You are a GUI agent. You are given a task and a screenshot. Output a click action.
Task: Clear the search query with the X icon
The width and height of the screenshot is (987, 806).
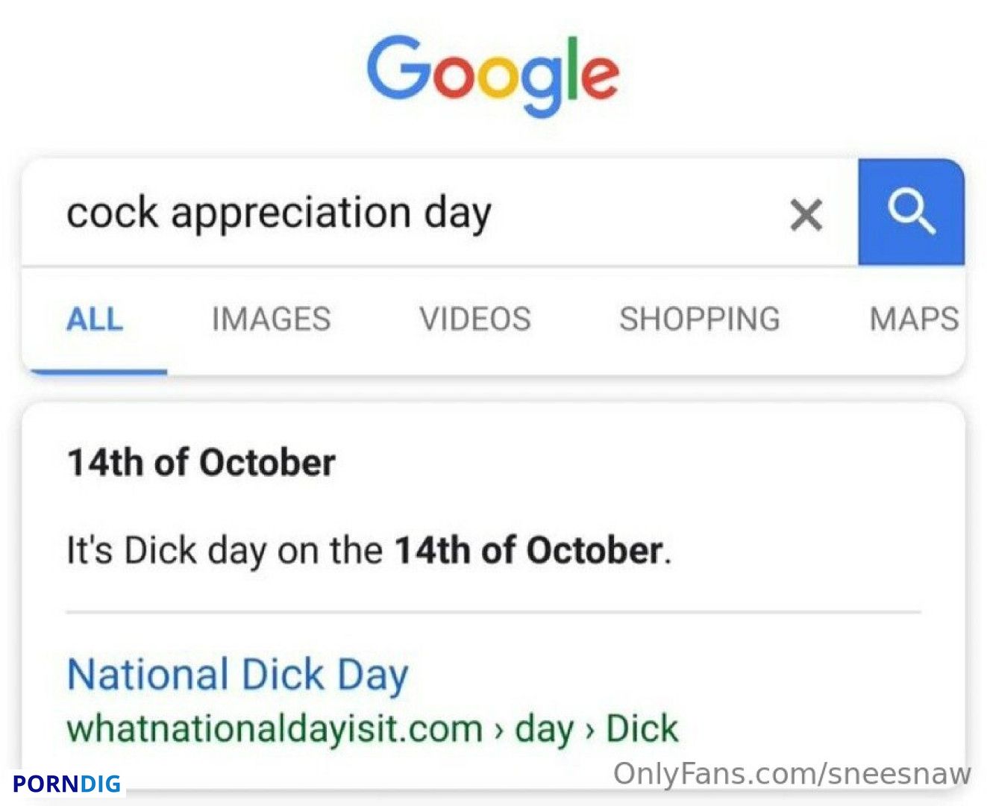point(806,215)
